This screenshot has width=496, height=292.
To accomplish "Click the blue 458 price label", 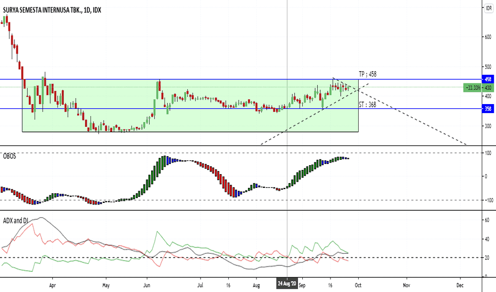I will (488, 79).
